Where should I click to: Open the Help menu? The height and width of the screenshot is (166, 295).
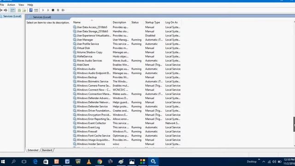(30, 5)
